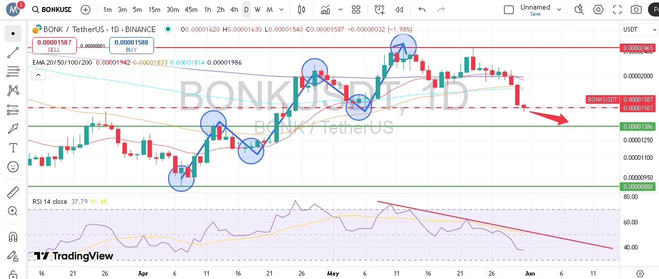
Task: Open the candlestick chart style selector
Action: tap(301, 10)
